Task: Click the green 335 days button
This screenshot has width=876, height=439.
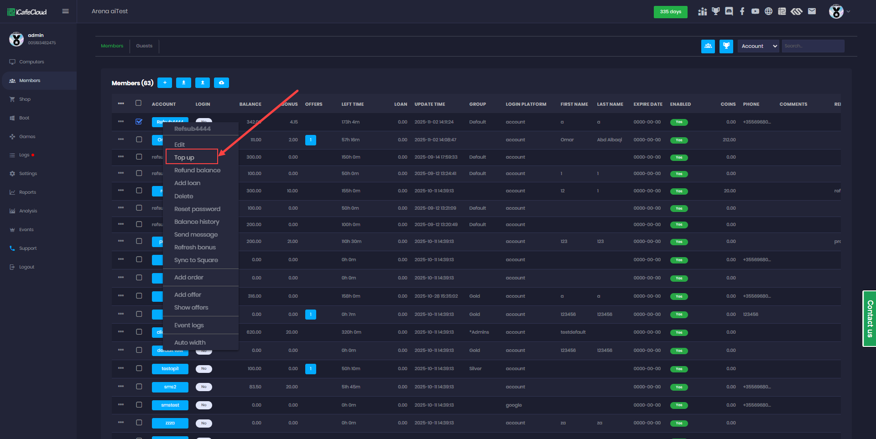Action: pyautogui.click(x=670, y=12)
